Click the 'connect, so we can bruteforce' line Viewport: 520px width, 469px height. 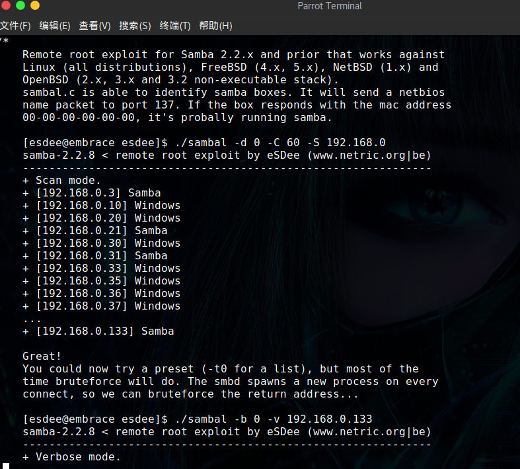coord(190,394)
